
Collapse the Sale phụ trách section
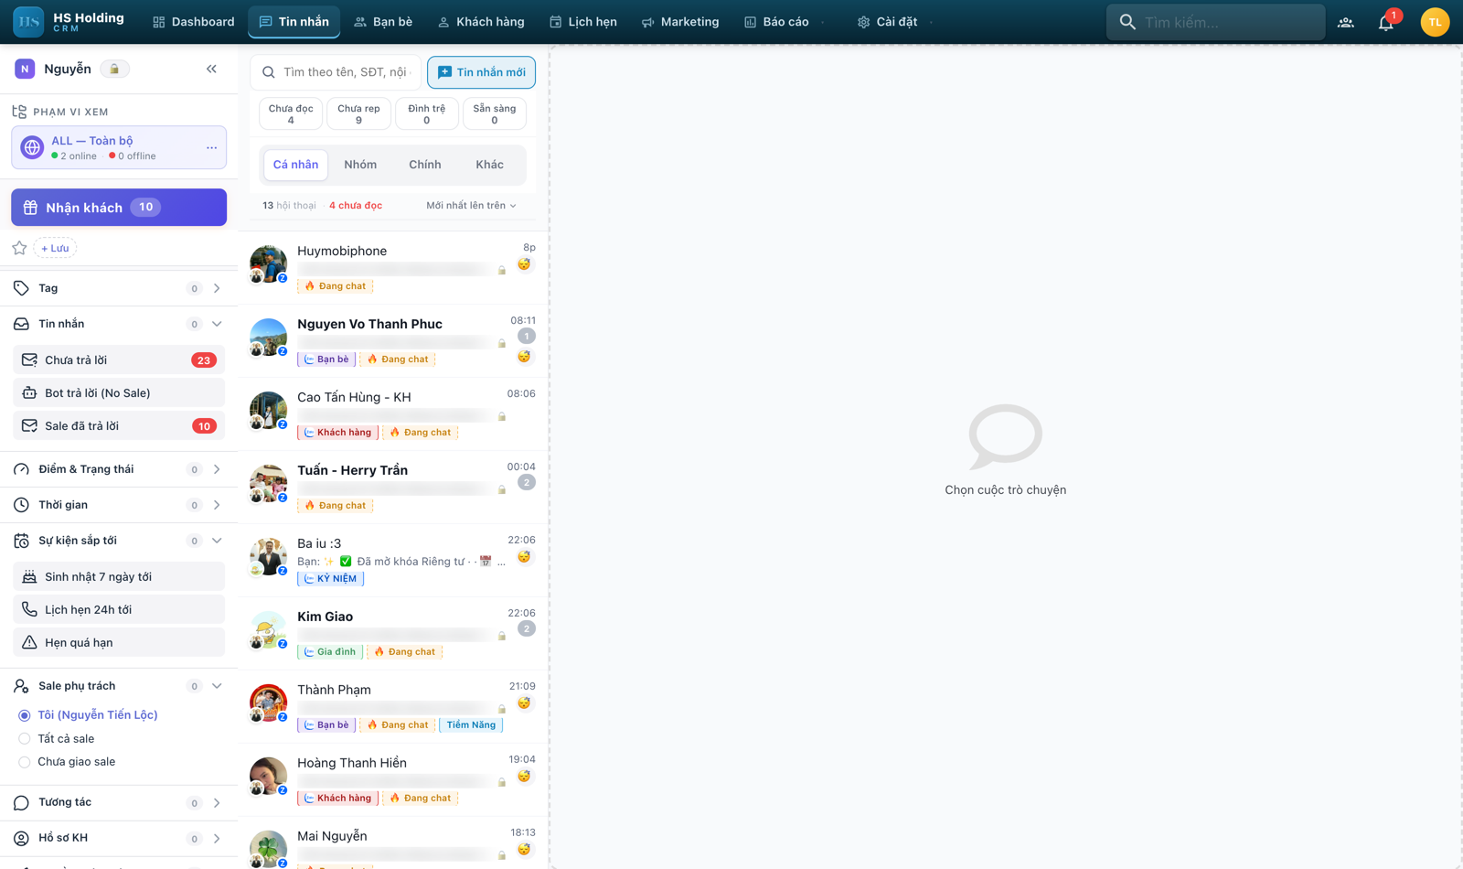coord(217,686)
